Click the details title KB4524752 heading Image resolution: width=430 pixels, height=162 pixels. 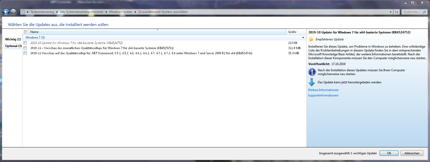point(359,32)
